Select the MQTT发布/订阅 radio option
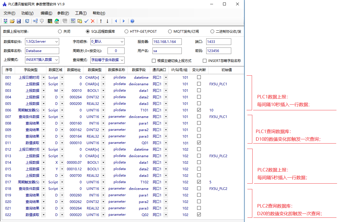 170,32
